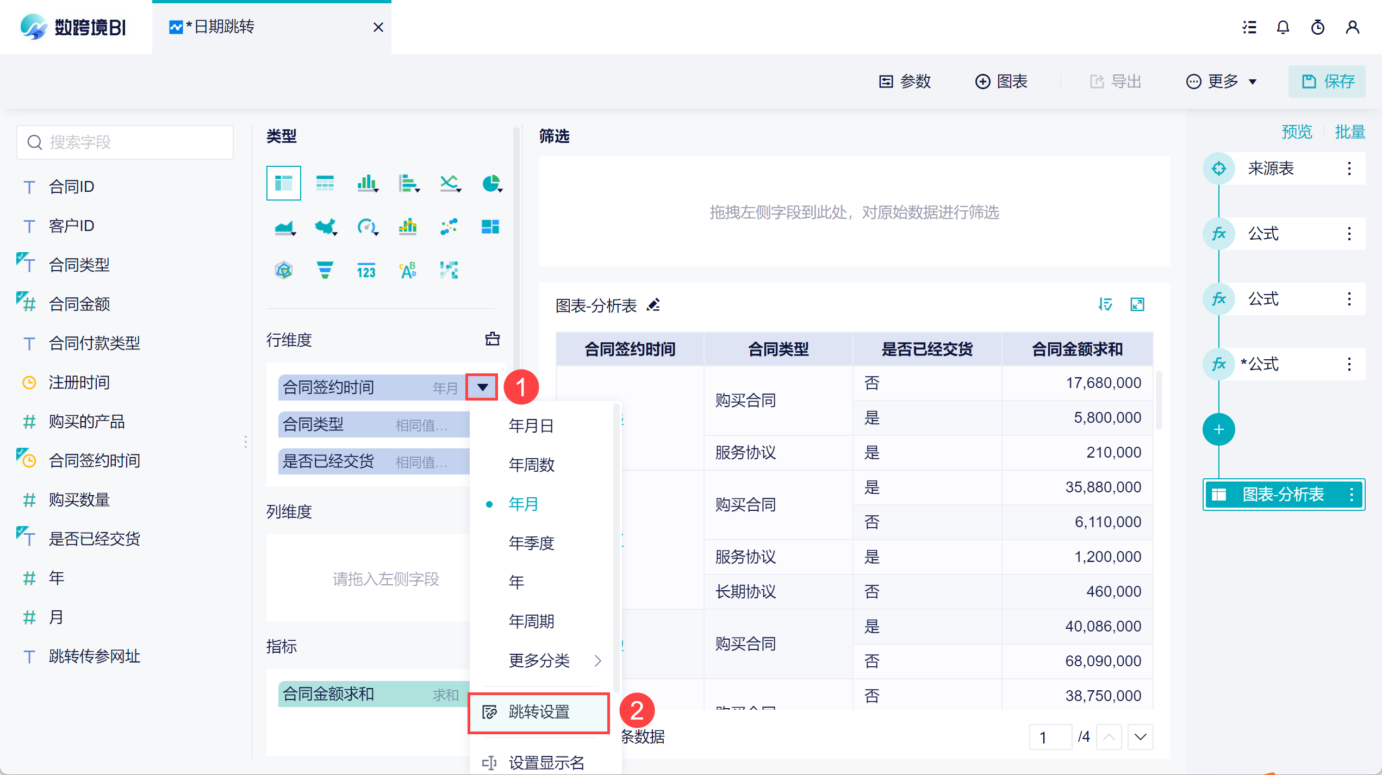1382x775 pixels.
Task: Click 设置显示名 menu entry
Action: click(546, 762)
